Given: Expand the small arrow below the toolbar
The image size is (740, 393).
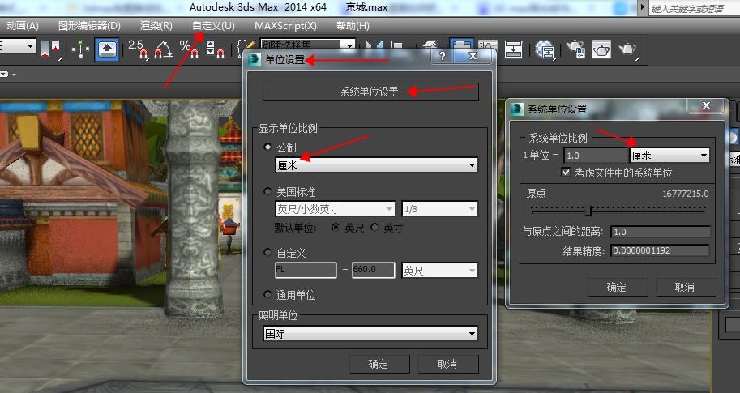Looking at the screenshot, I should pos(14,75).
